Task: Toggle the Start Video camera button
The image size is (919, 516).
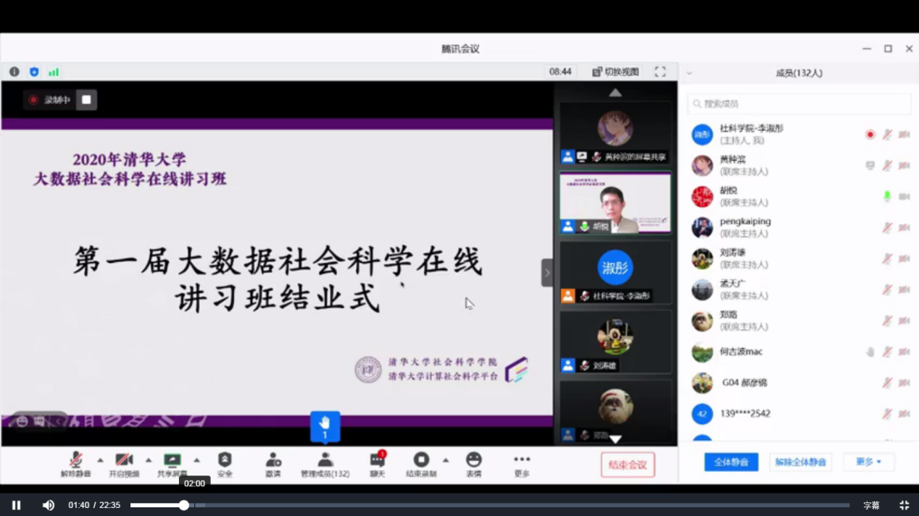Action: 124,461
